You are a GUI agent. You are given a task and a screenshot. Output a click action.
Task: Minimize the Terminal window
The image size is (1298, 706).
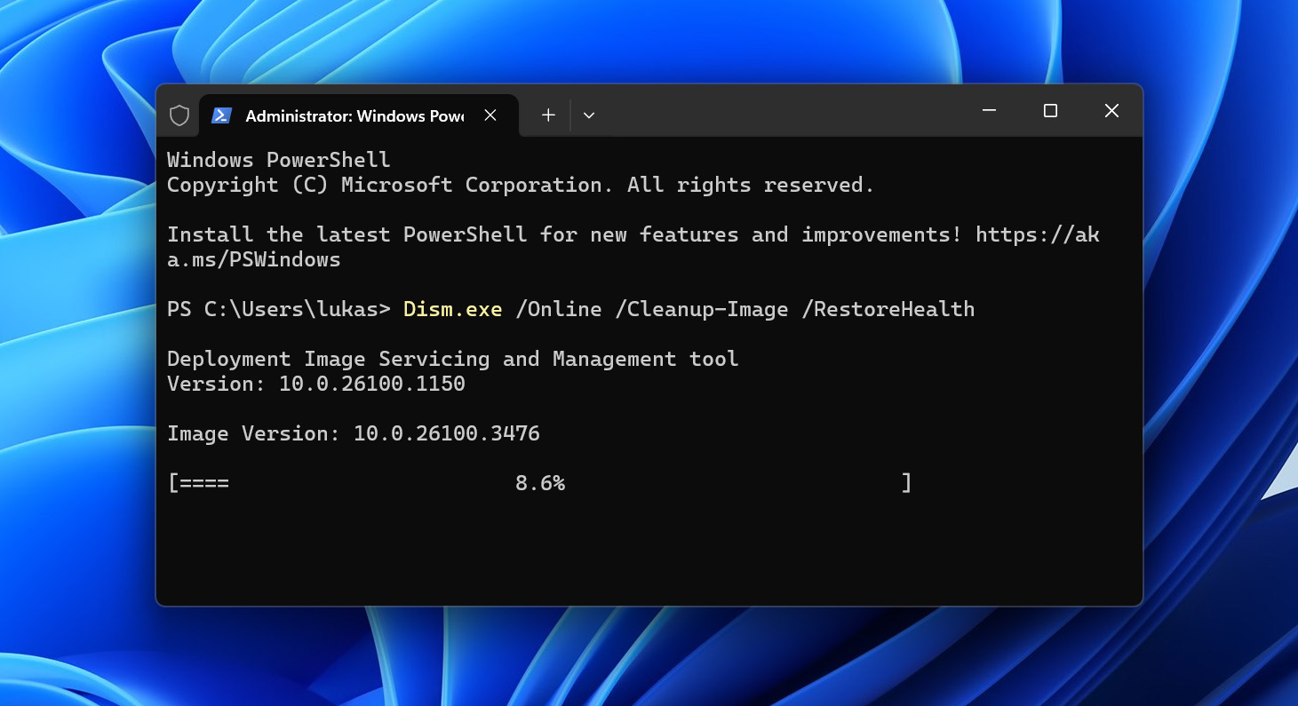pyautogui.click(x=989, y=111)
